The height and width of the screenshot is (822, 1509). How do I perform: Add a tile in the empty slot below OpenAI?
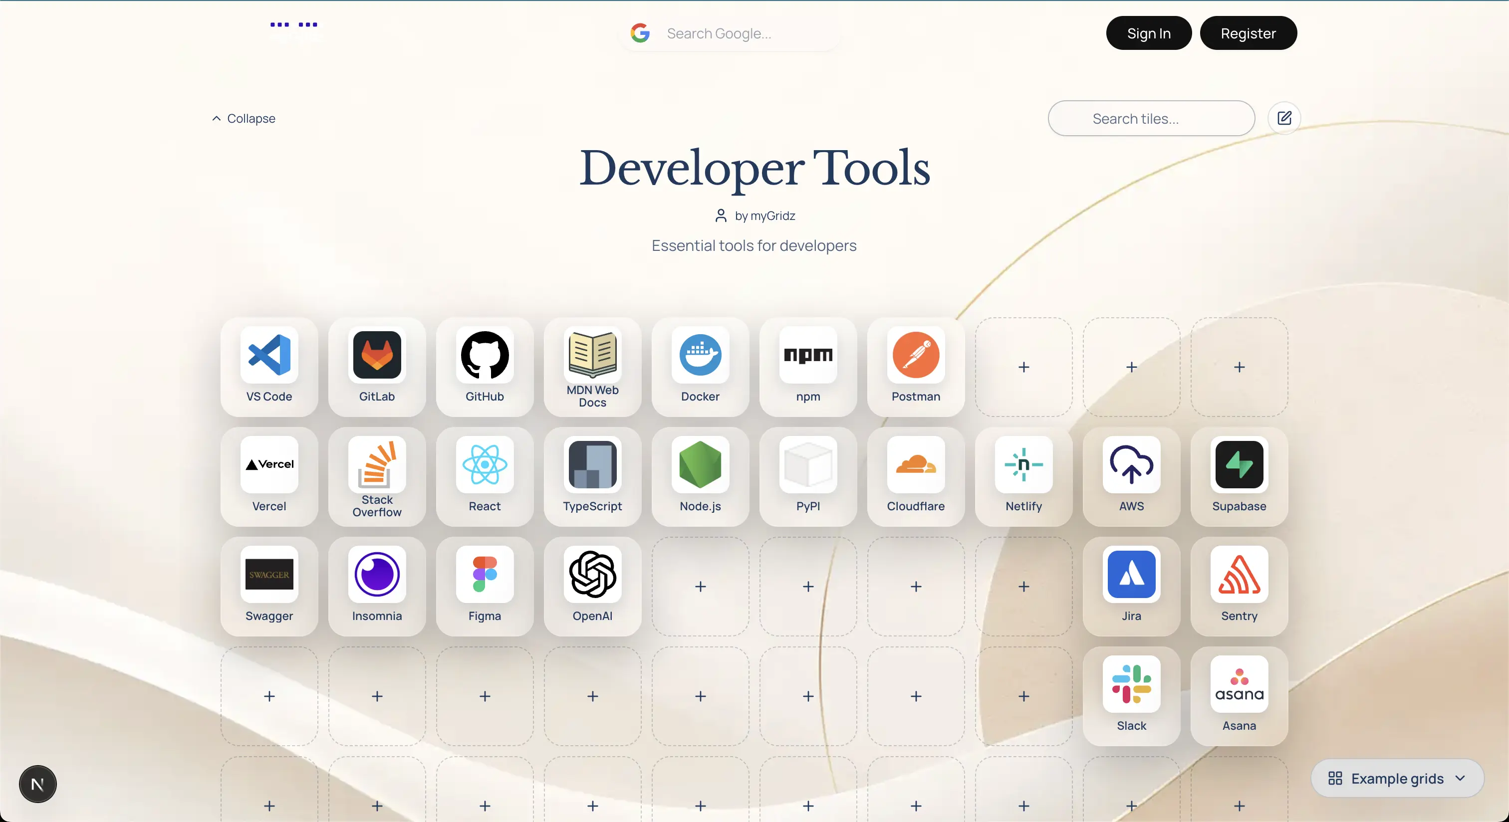(x=592, y=696)
